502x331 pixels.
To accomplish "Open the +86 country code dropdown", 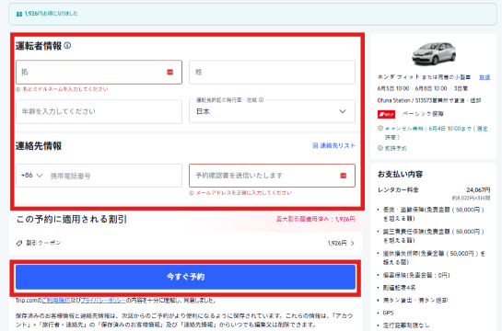I will [x=31, y=176].
